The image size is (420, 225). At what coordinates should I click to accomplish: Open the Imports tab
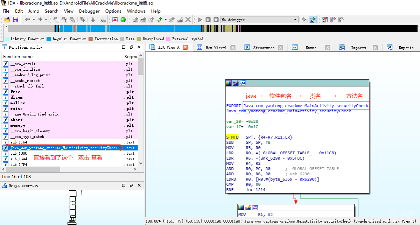click(x=358, y=48)
